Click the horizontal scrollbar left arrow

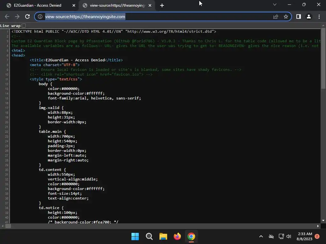[3, 226]
